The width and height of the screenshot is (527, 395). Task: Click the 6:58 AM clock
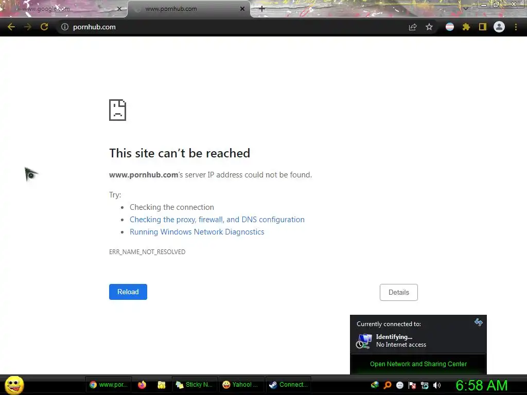point(482,385)
